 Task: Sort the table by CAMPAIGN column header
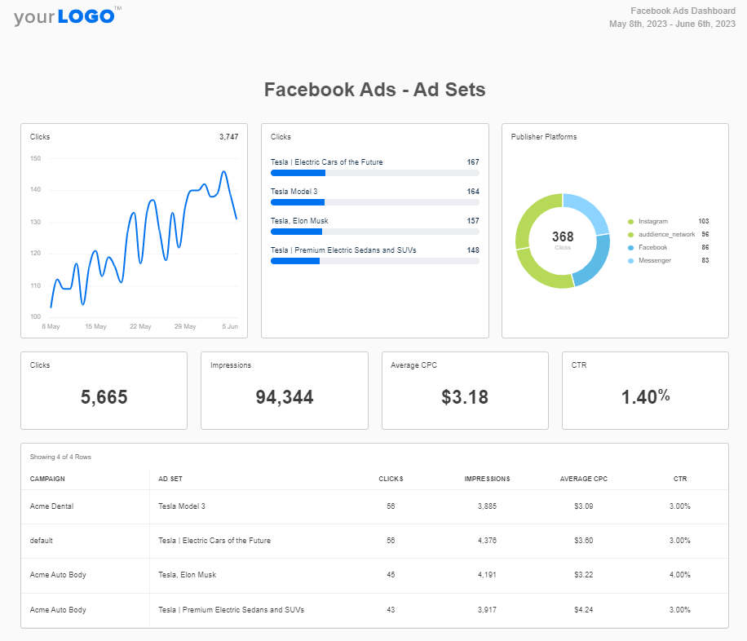click(x=47, y=479)
